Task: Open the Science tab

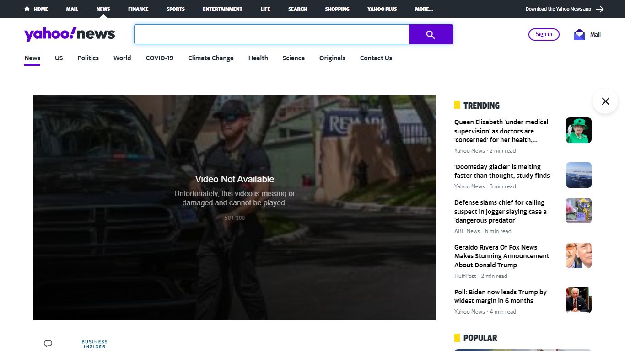Action: pyautogui.click(x=294, y=58)
